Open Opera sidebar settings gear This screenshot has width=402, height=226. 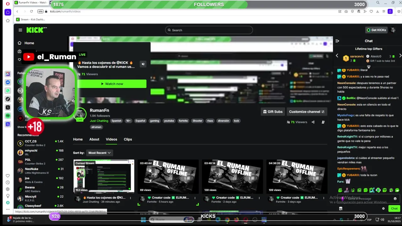[8, 189]
